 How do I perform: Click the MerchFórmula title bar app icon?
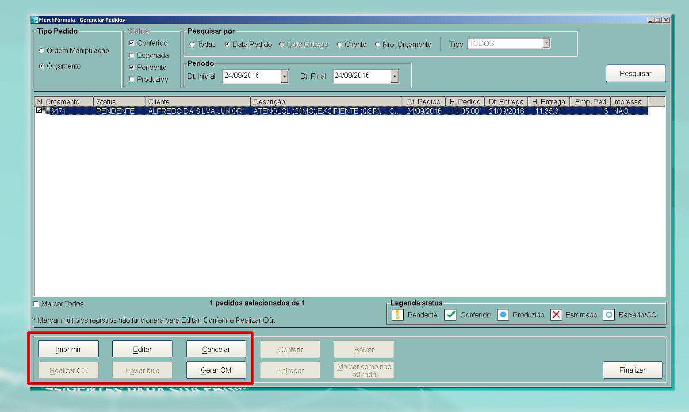click(x=35, y=20)
